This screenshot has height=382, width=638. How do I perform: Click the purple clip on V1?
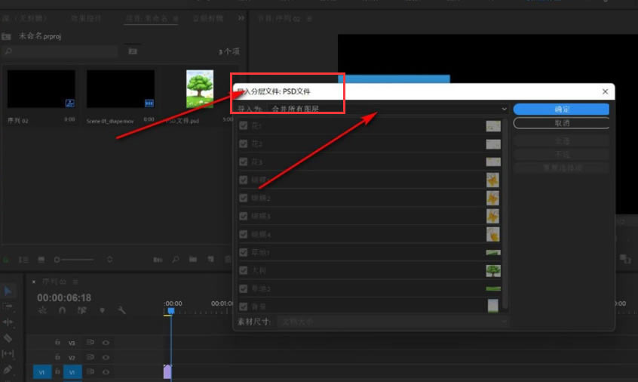click(167, 372)
